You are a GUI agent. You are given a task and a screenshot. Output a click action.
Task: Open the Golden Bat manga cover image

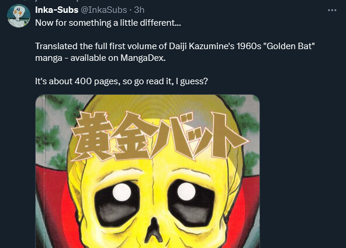147,171
